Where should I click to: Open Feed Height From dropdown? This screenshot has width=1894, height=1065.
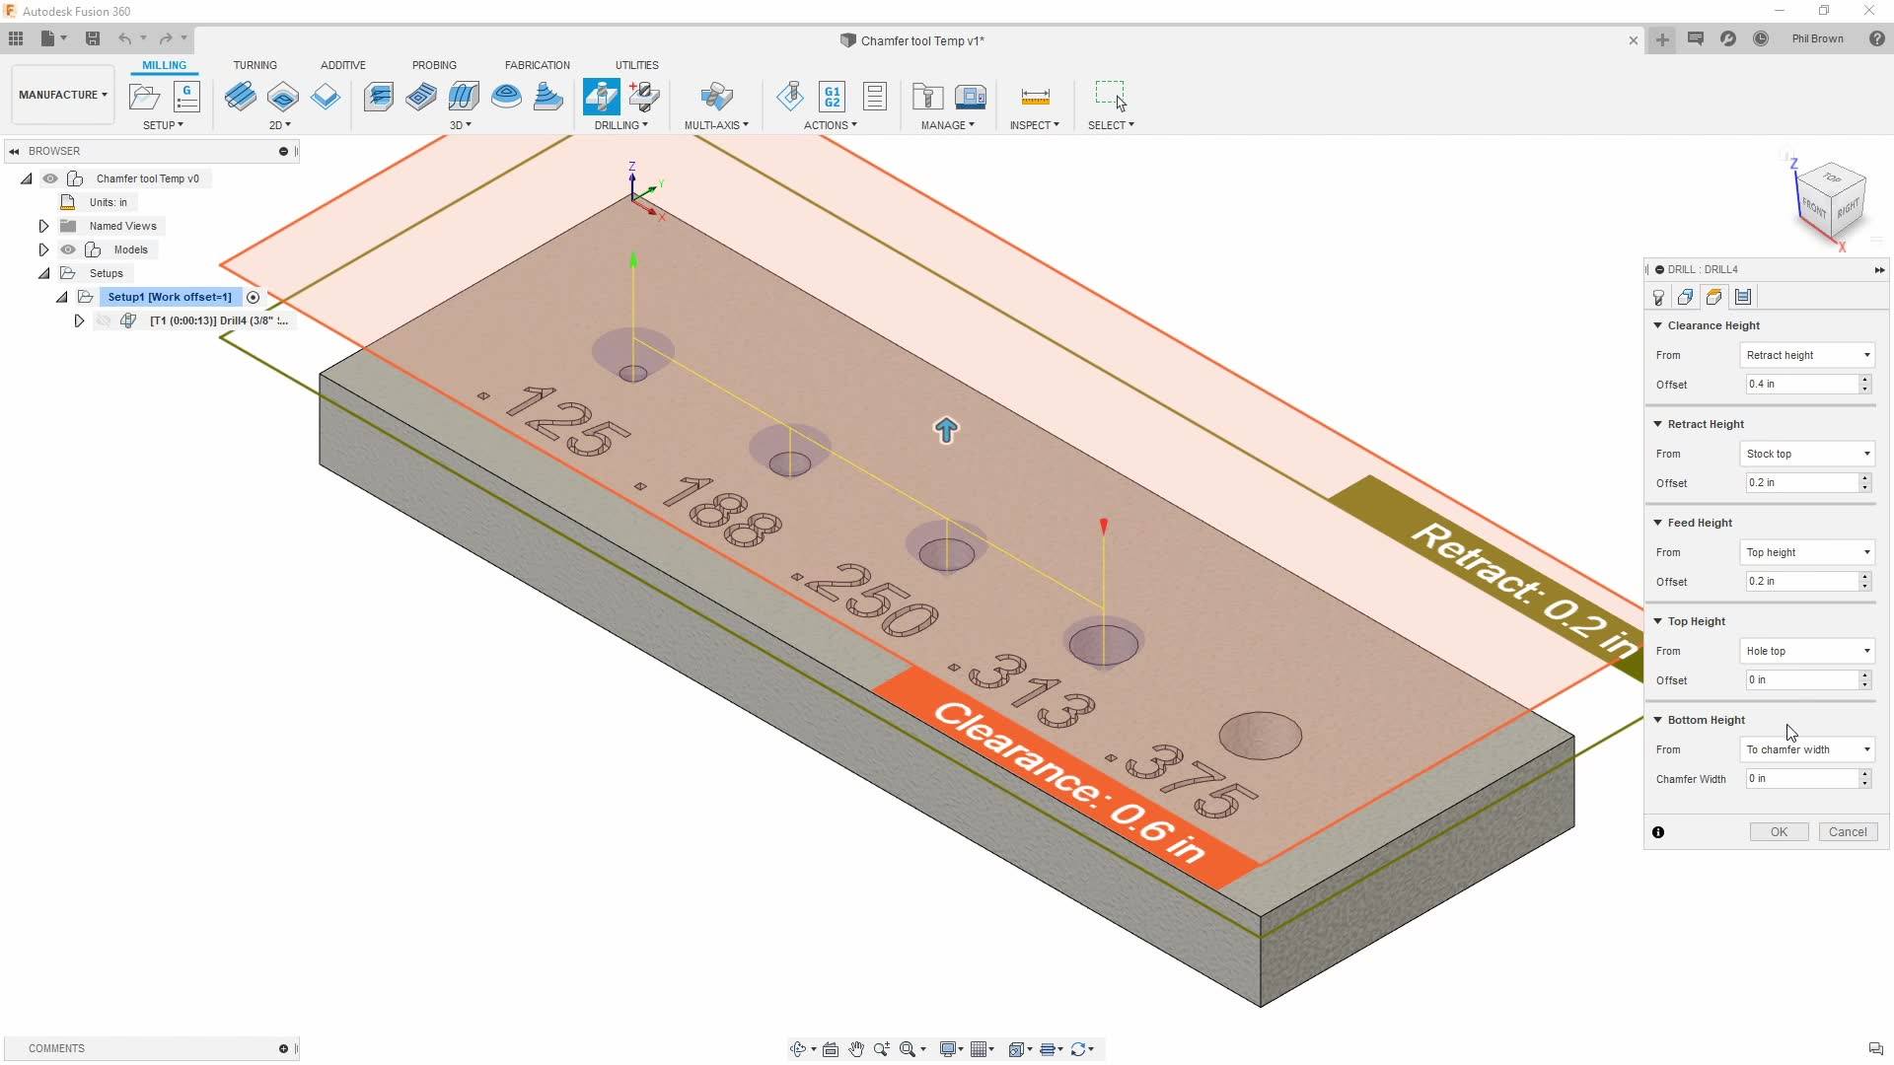coord(1807,552)
